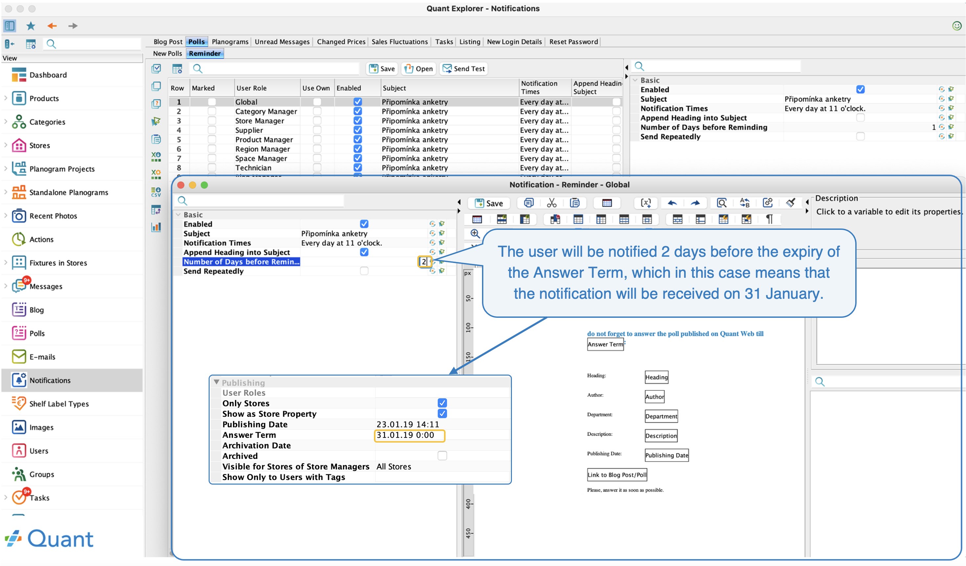Image resolution: width=966 pixels, height=566 pixels.
Task: Select the Region Manager row in table
Action: [395, 149]
